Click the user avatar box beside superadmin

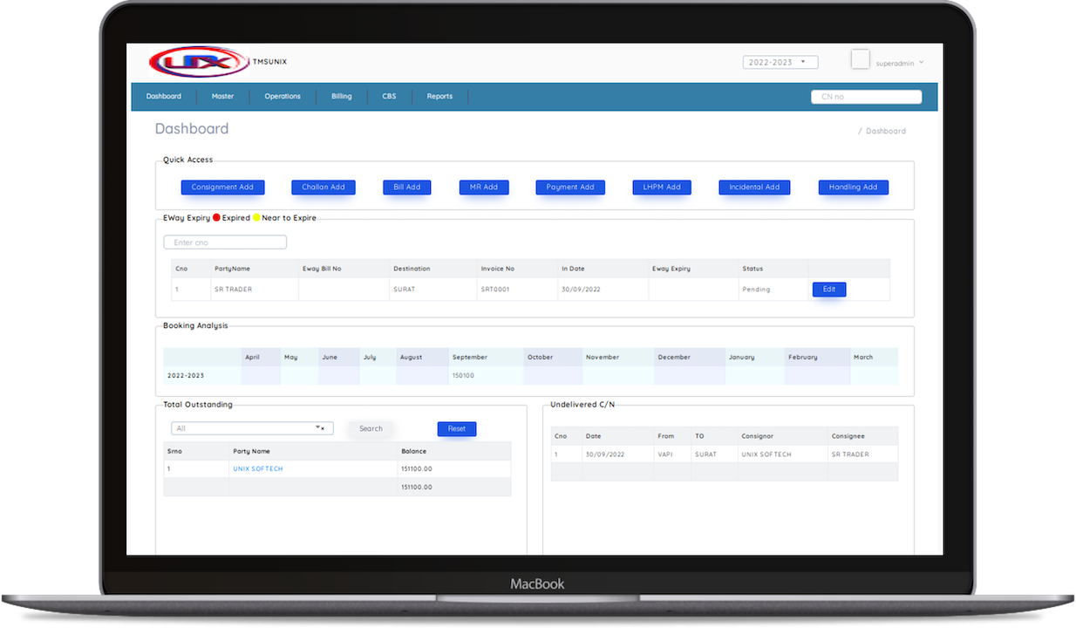[861, 59]
